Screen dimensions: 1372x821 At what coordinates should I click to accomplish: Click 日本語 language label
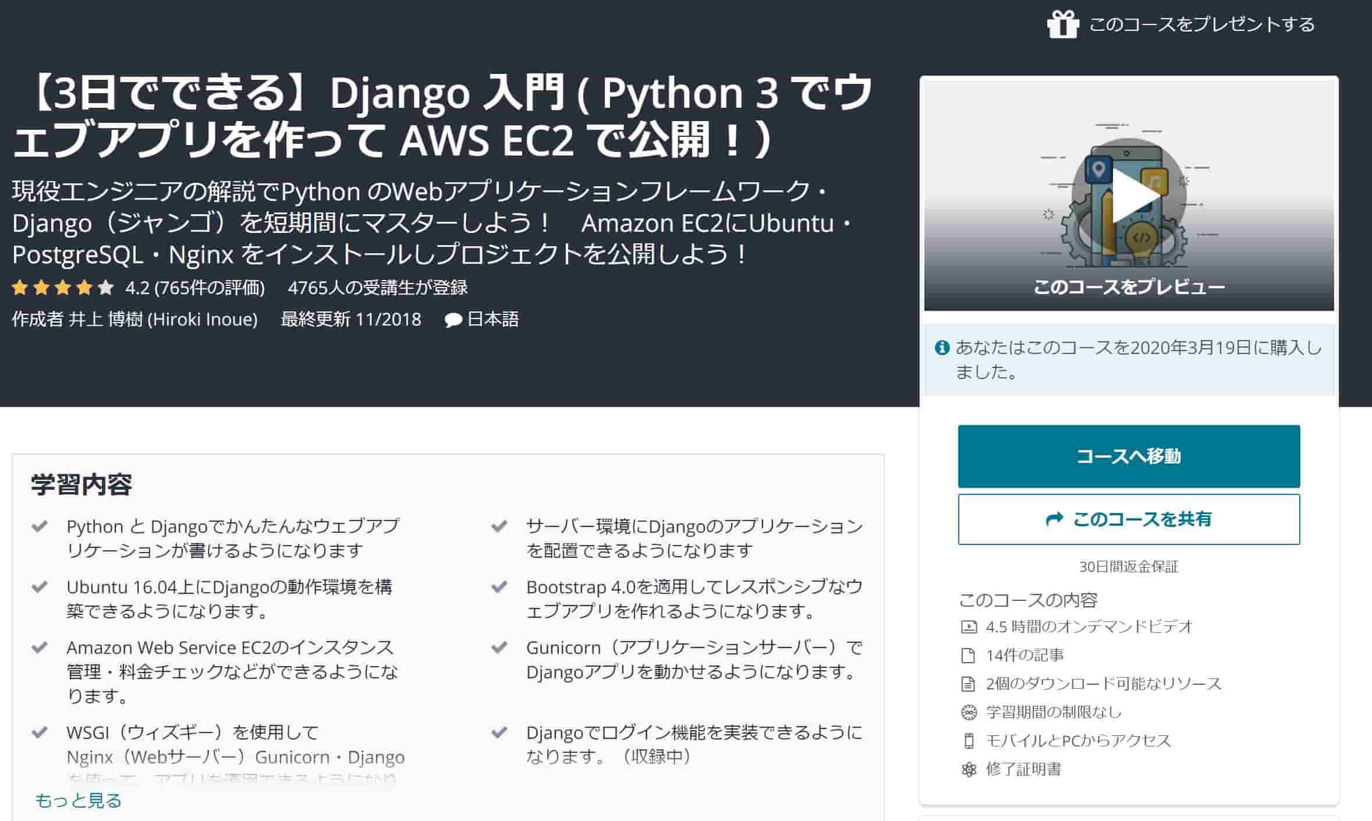[x=493, y=319]
